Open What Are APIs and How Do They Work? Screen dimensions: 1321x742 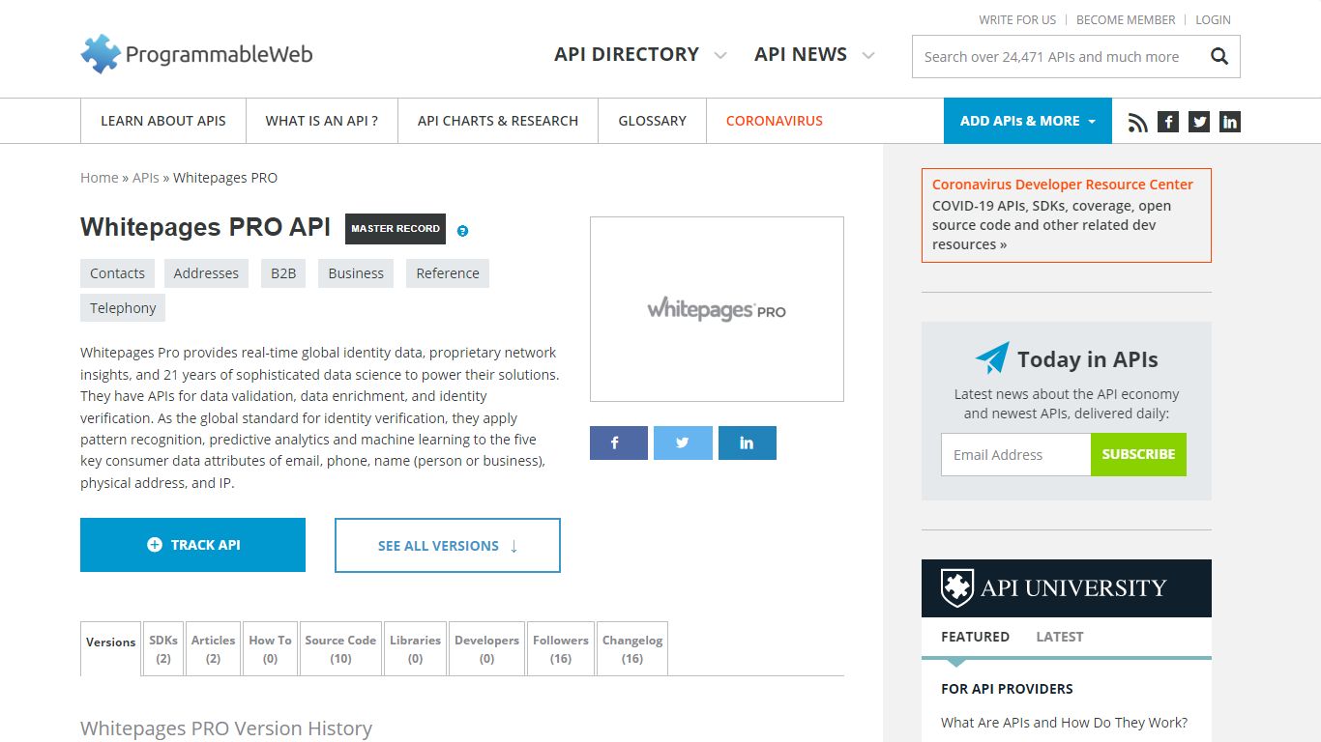tap(1065, 723)
